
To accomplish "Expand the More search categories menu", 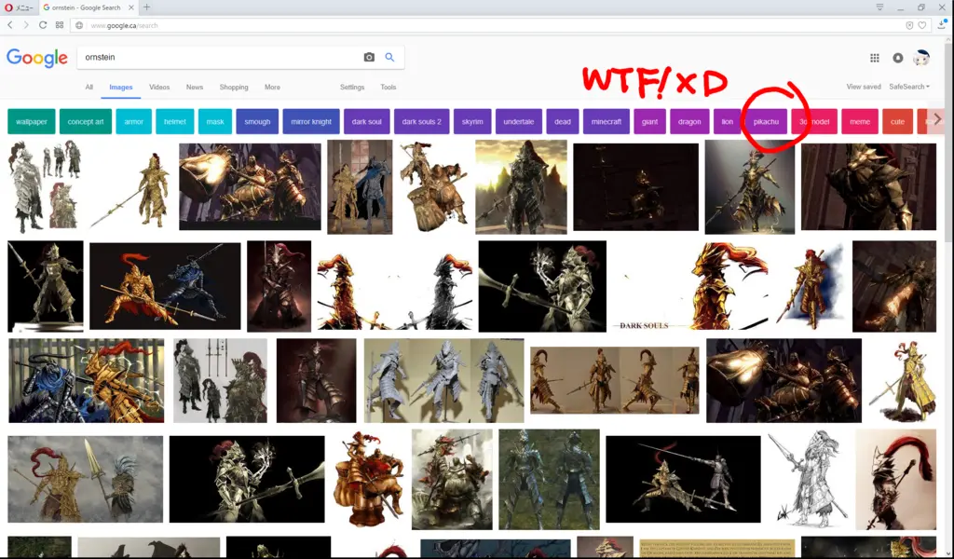I will click(x=272, y=87).
